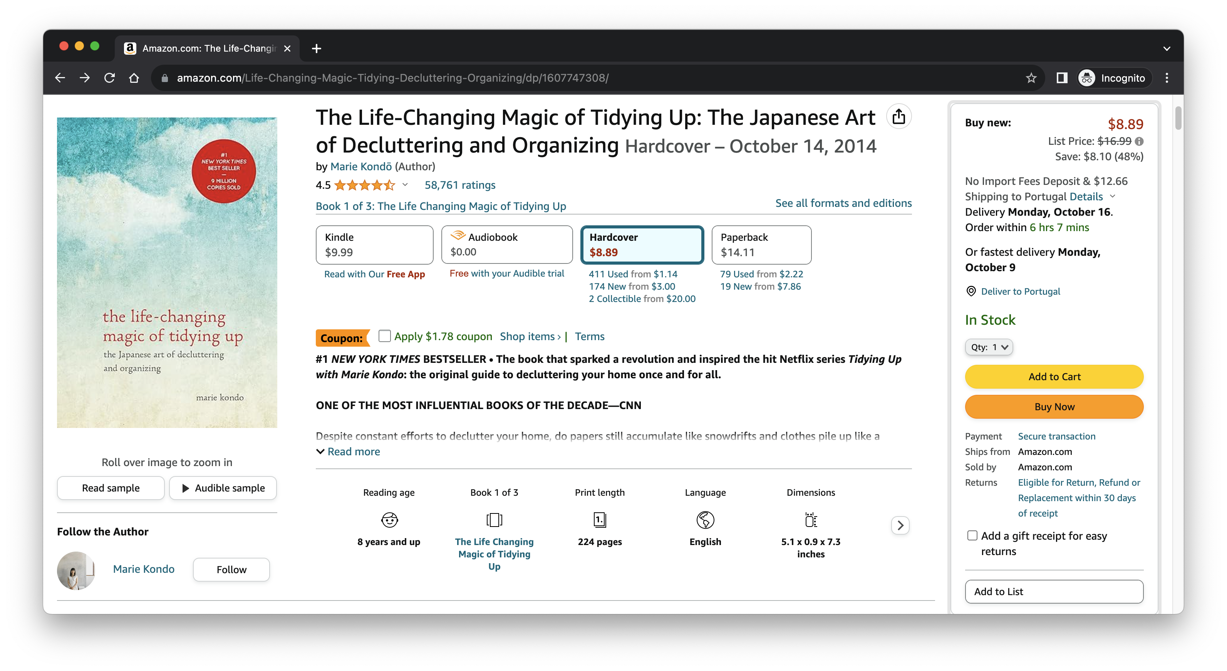
Task: Check the Apply $1.78 coupon checkbox
Action: [385, 336]
